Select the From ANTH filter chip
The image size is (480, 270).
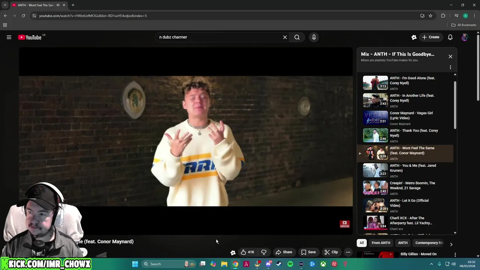pyautogui.click(x=381, y=243)
